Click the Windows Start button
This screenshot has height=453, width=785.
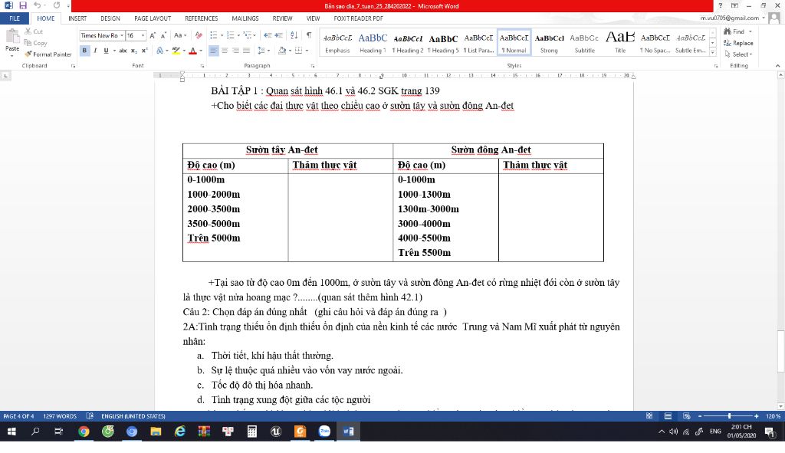coord(11,431)
